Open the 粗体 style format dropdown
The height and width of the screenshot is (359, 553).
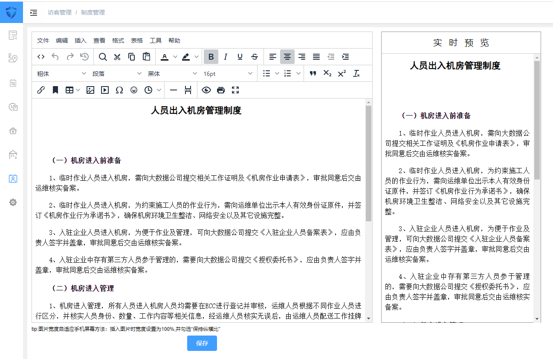tap(61, 74)
